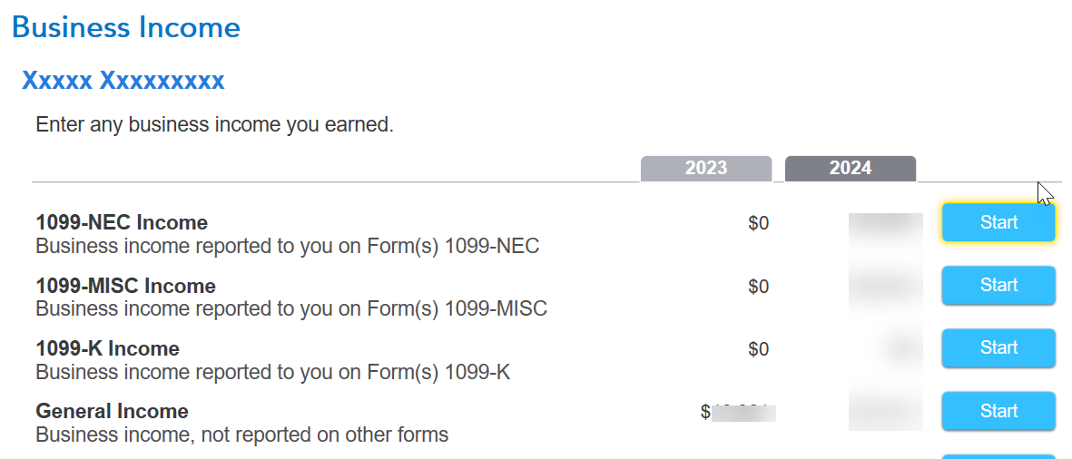Click the Form(s) 1099-NEC description text
1072x459 pixels.
pyautogui.click(x=287, y=246)
